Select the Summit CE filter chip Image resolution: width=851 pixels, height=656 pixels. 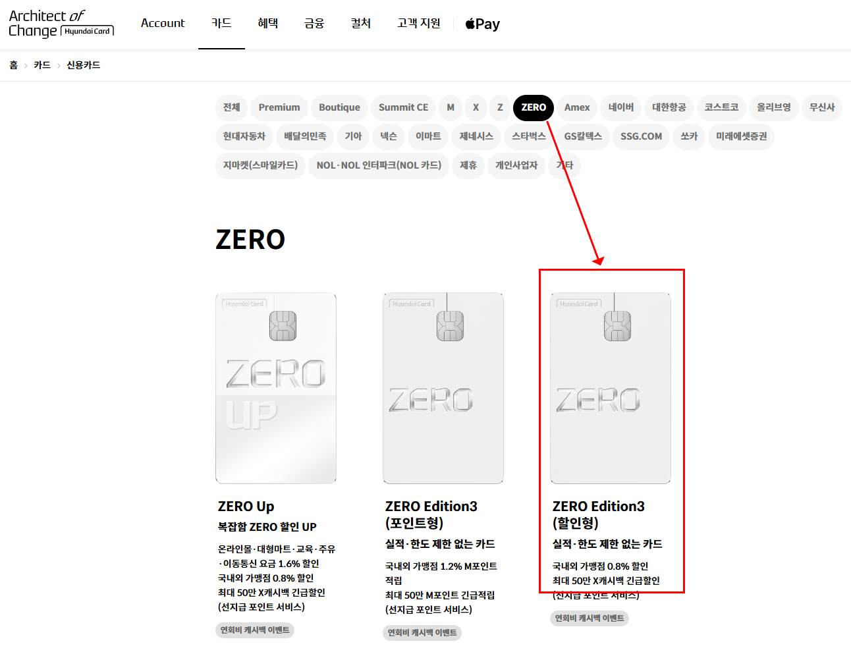click(403, 107)
